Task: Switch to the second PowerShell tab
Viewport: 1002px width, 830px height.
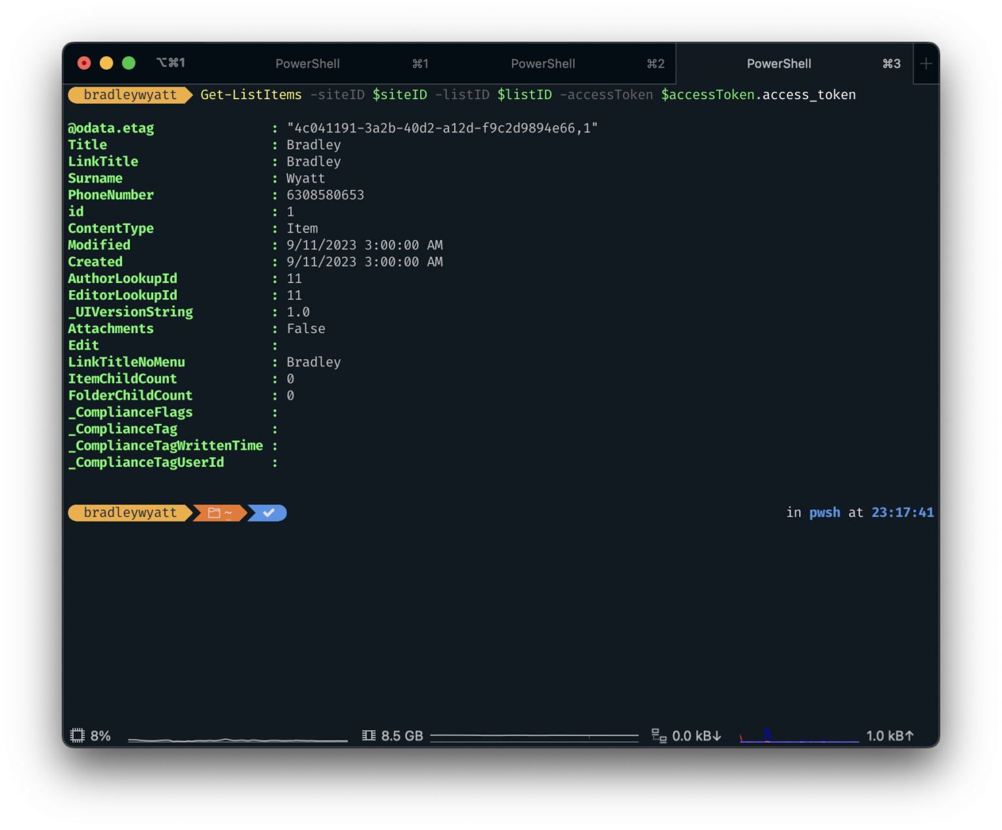Action: pyautogui.click(x=558, y=64)
